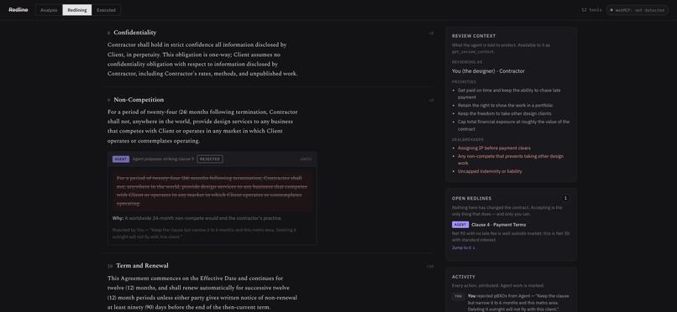The height and width of the screenshot is (312, 677).
Task: Click 'Uncapped indemnity or liability' dealbreaker
Action: (x=490, y=171)
